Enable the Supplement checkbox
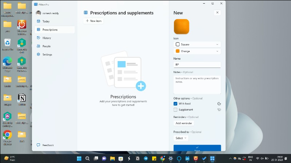 (175, 110)
